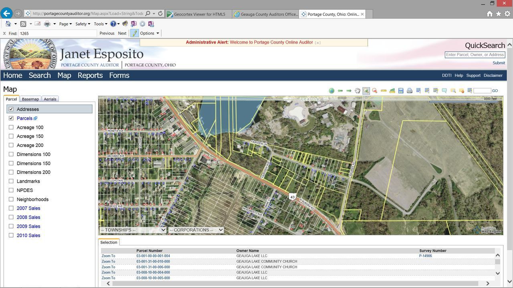Click the blue help question mark icon
513x288 pixels.
(x=113, y=24)
